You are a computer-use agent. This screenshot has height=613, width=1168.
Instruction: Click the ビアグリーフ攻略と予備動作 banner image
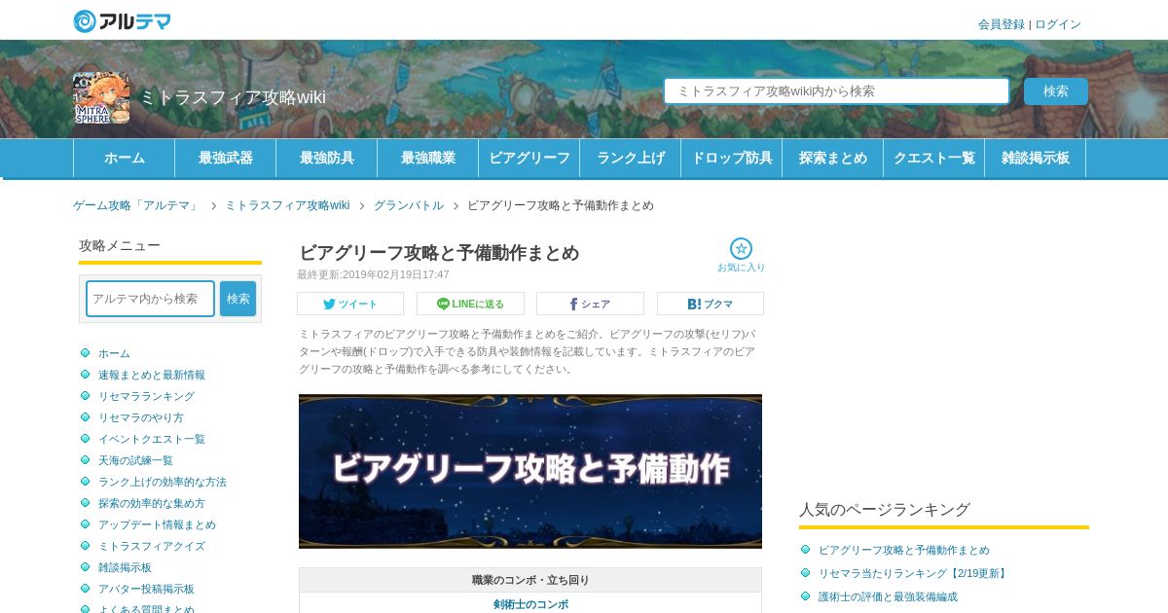click(x=530, y=471)
